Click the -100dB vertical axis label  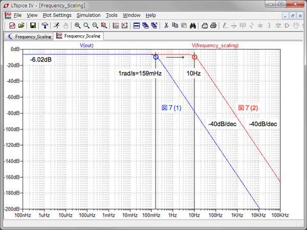click(12, 129)
